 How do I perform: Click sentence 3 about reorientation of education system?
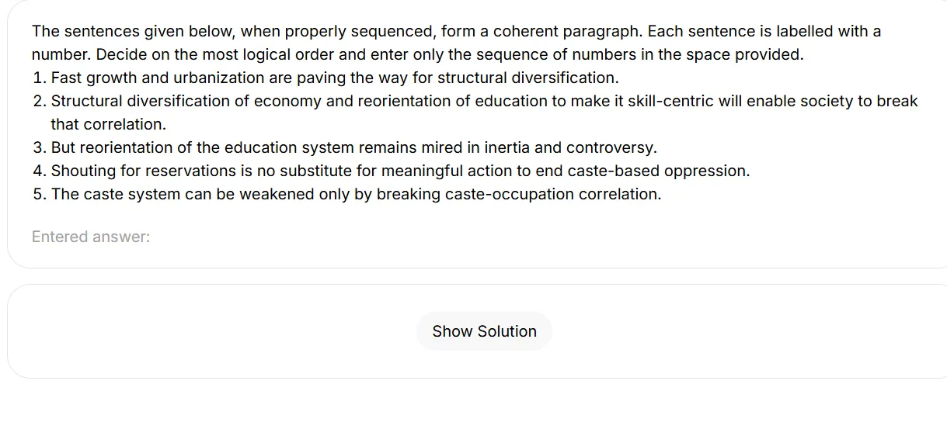353,147
